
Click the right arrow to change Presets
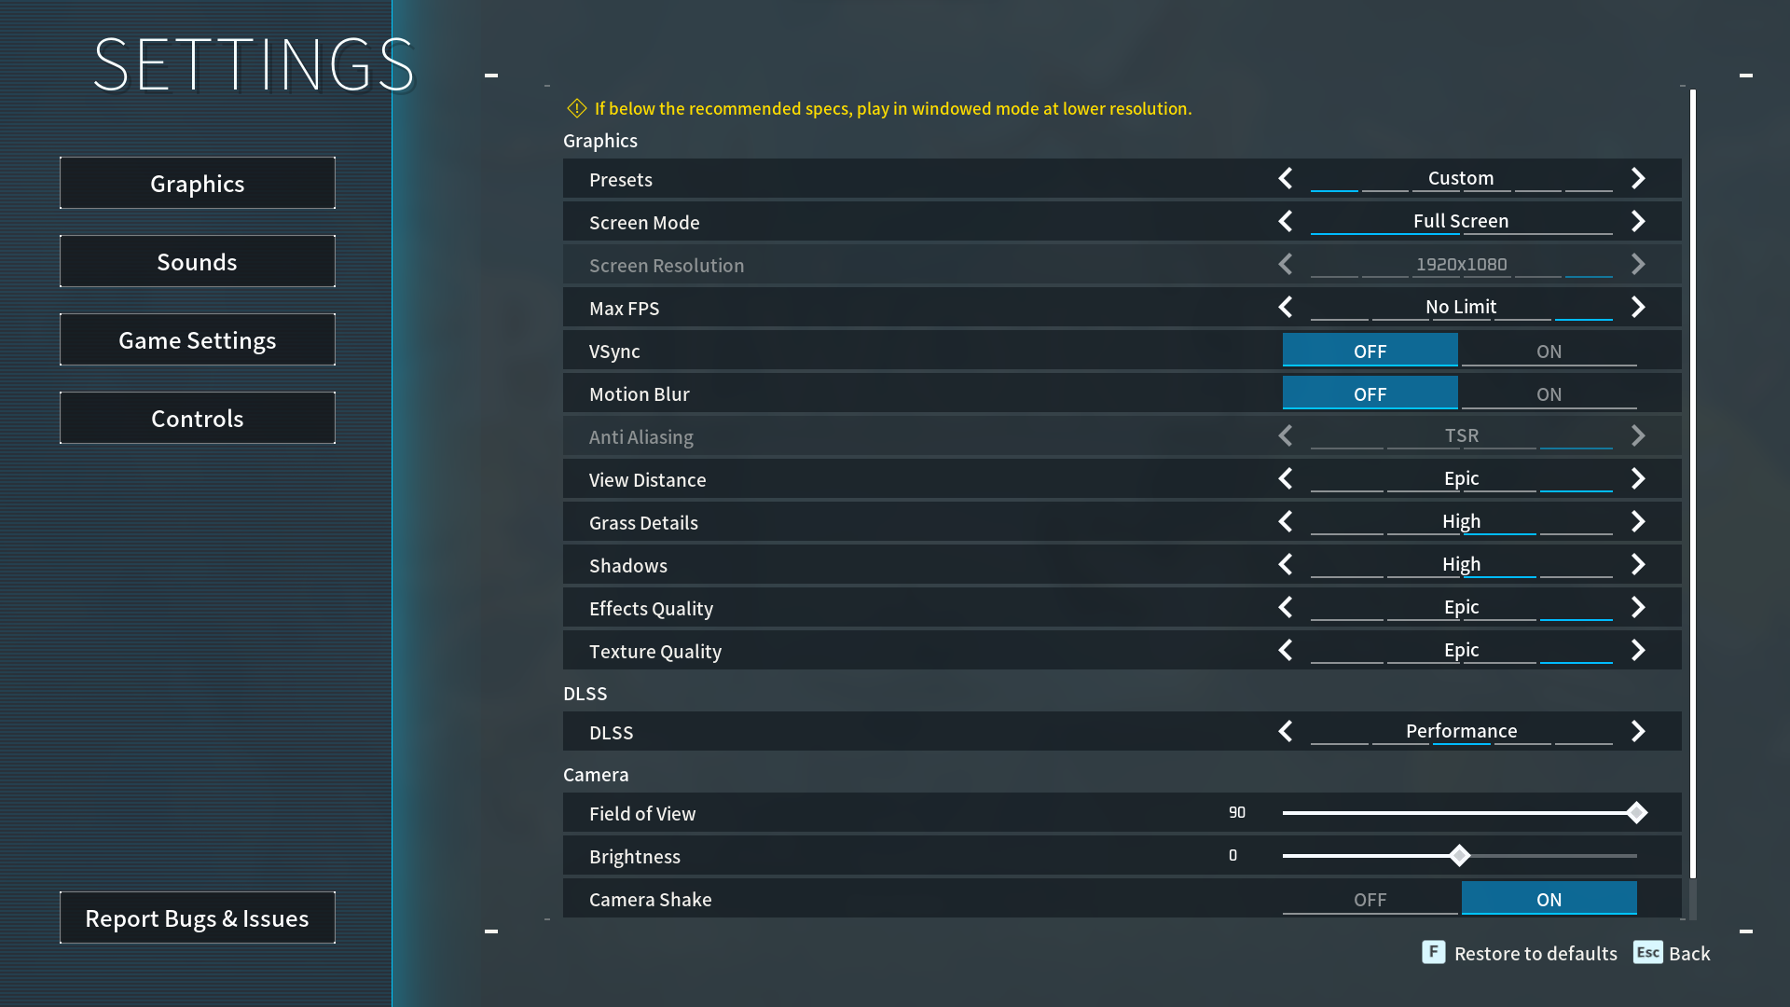[1638, 178]
